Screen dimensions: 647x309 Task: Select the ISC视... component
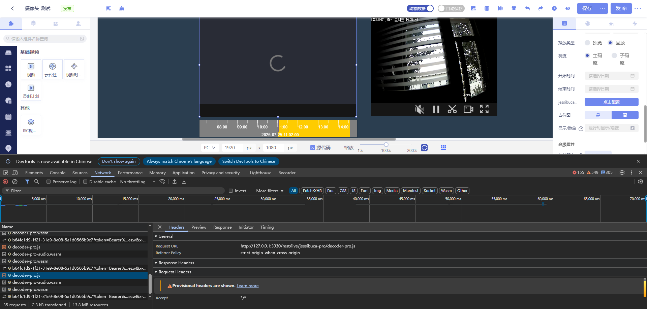click(x=31, y=125)
